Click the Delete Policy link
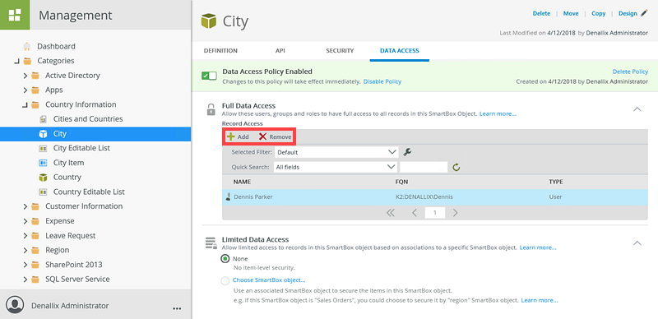 tap(630, 72)
